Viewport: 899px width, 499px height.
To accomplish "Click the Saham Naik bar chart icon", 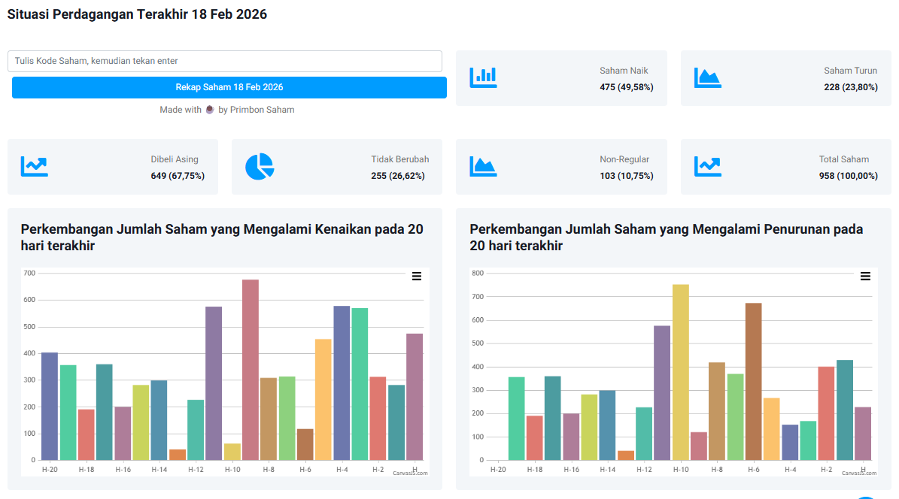I will point(483,77).
